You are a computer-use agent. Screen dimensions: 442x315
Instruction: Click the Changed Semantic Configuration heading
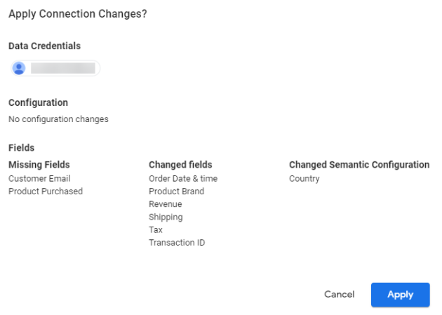(359, 165)
